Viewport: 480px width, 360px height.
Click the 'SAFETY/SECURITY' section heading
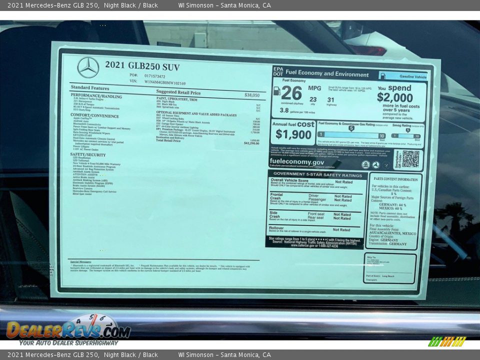[88, 154]
